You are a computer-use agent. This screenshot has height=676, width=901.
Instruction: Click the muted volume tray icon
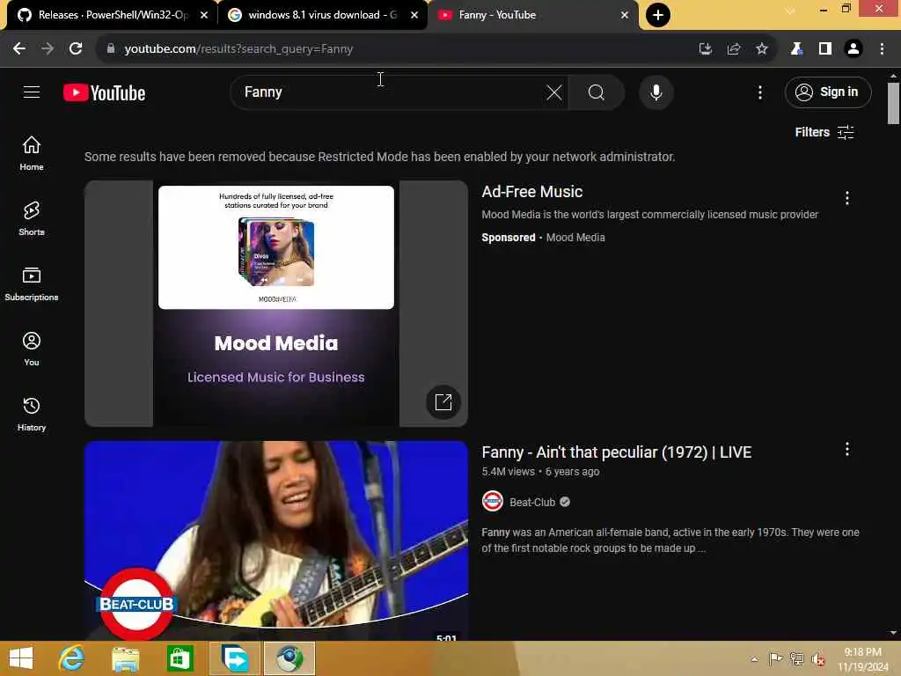tap(817, 659)
